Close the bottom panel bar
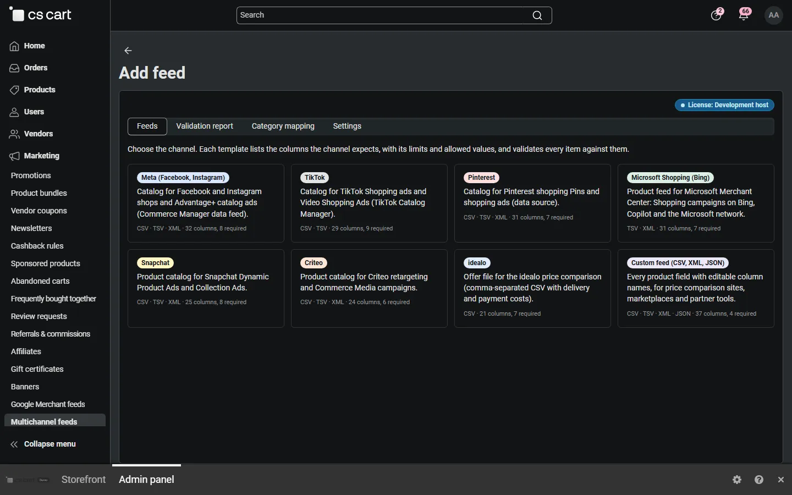 coord(781,480)
